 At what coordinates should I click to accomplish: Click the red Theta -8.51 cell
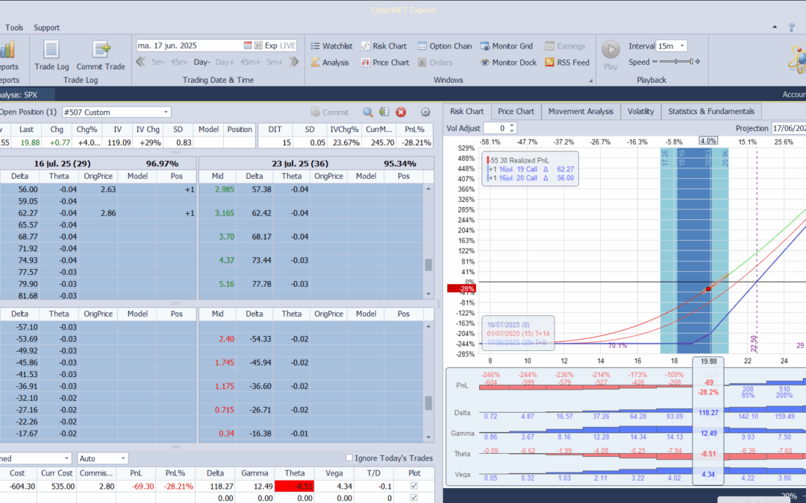coord(294,486)
